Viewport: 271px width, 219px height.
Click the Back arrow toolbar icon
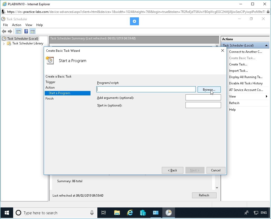4,32
